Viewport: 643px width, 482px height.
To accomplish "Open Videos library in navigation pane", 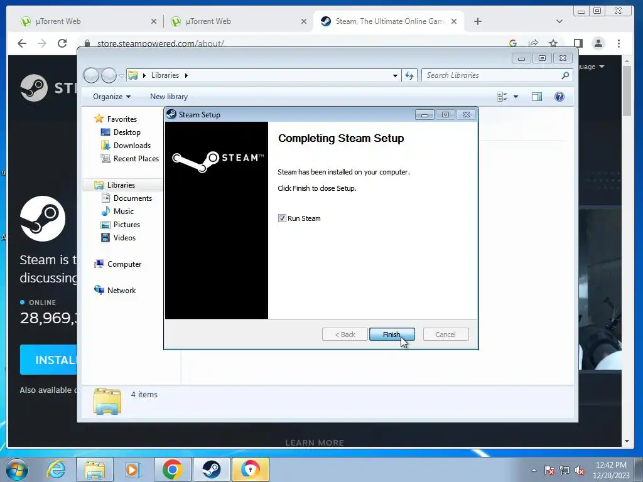I will click(124, 238).
